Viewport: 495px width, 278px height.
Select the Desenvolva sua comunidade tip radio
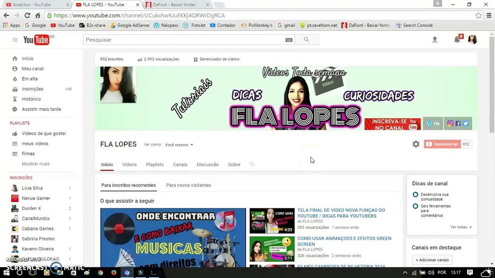(x=415, y=195)
